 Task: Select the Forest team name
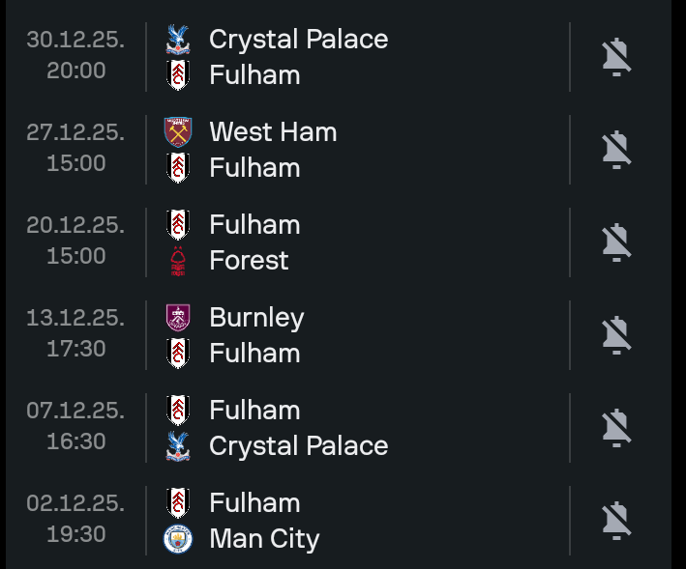point(249,261)
